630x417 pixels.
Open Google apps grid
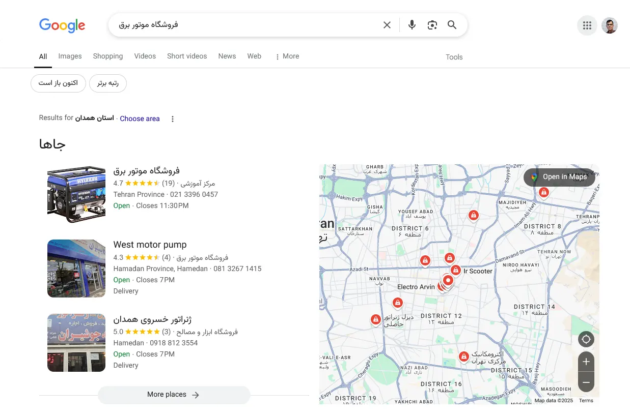click(x=587, y=25)
